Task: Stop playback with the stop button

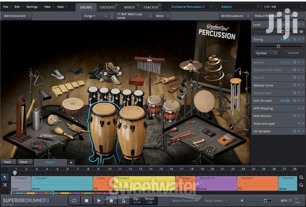Action: (x=86, y=200)
